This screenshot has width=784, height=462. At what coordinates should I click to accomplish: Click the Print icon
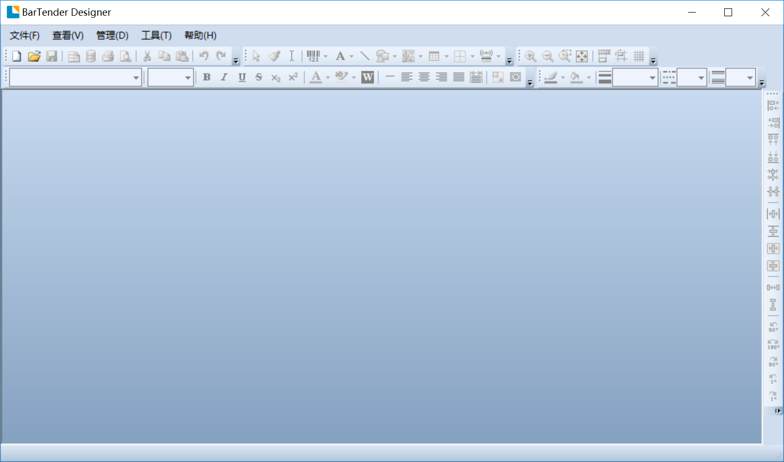pyautogui.click(x=108, y=56)
